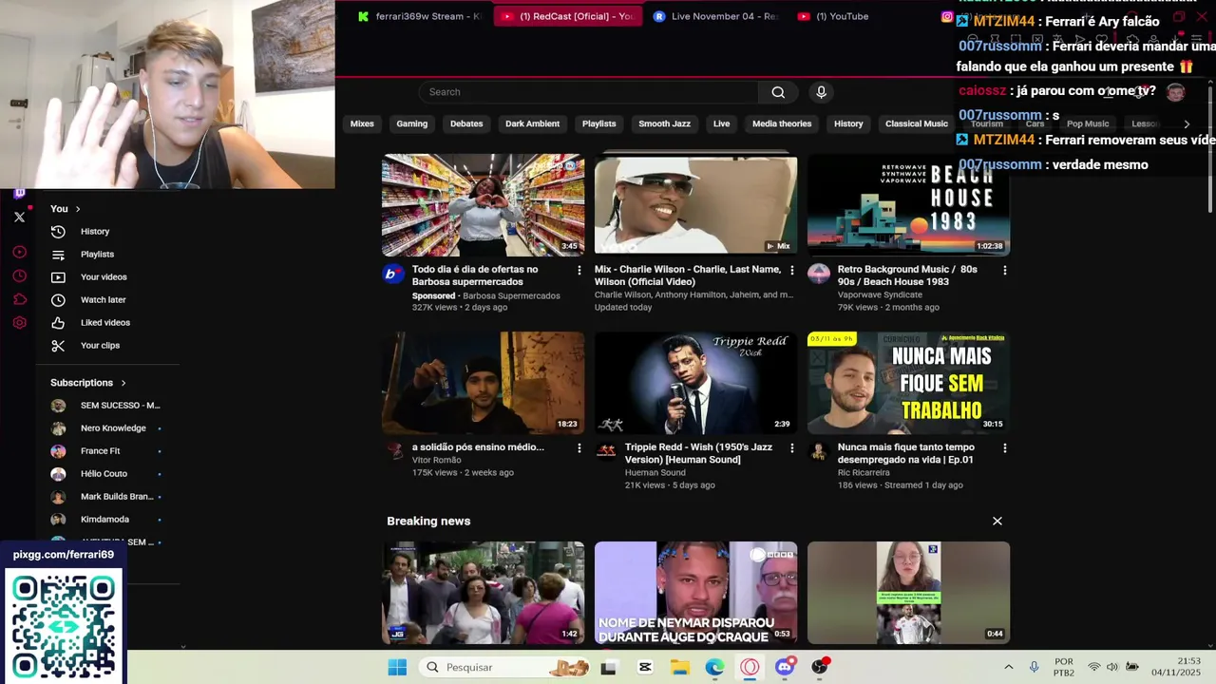This screenshot has height=684, width=1216.
Task: Open X (Twitter) icon in Opera sidebar
Action: coord(19,217)
